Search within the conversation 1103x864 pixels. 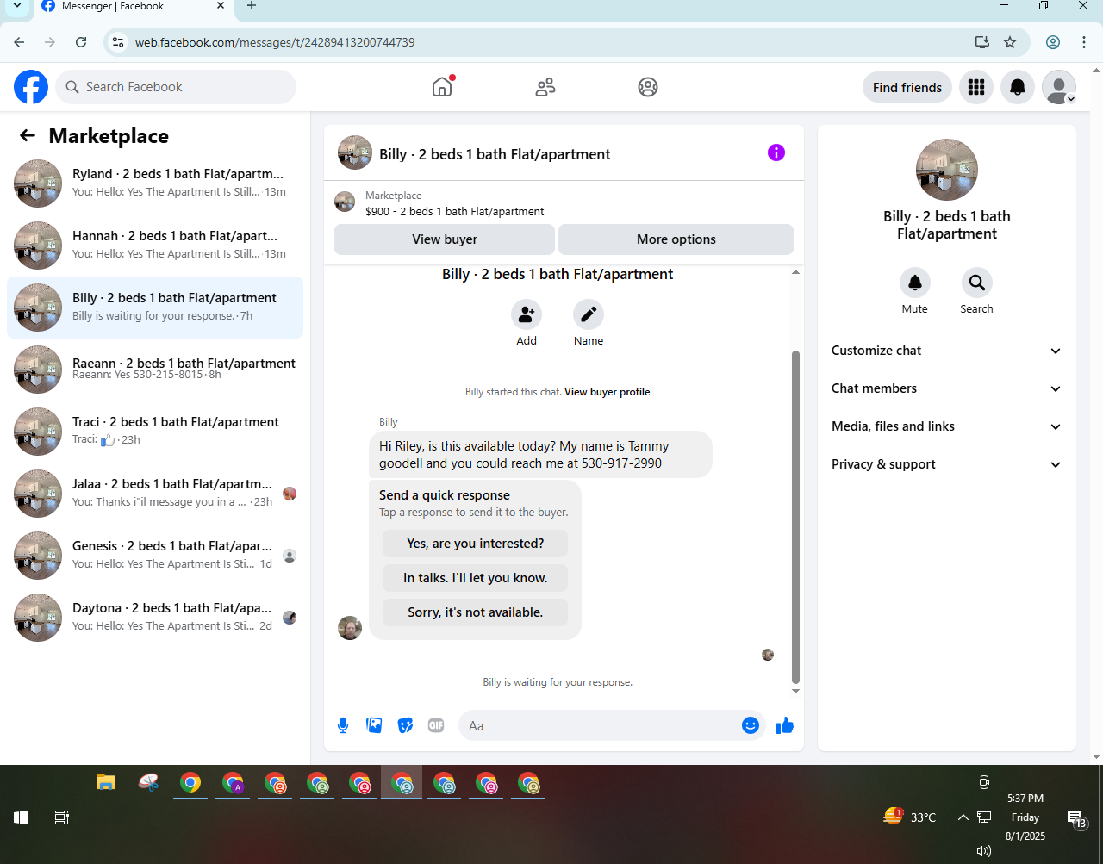977,283
